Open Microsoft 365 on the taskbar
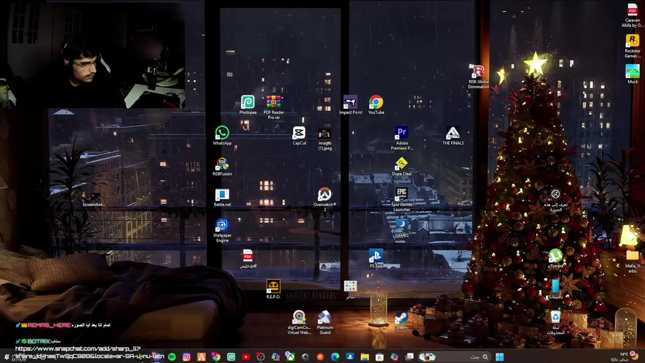The height and width of the screenshot is (363, 645). (x=276, y=357)
